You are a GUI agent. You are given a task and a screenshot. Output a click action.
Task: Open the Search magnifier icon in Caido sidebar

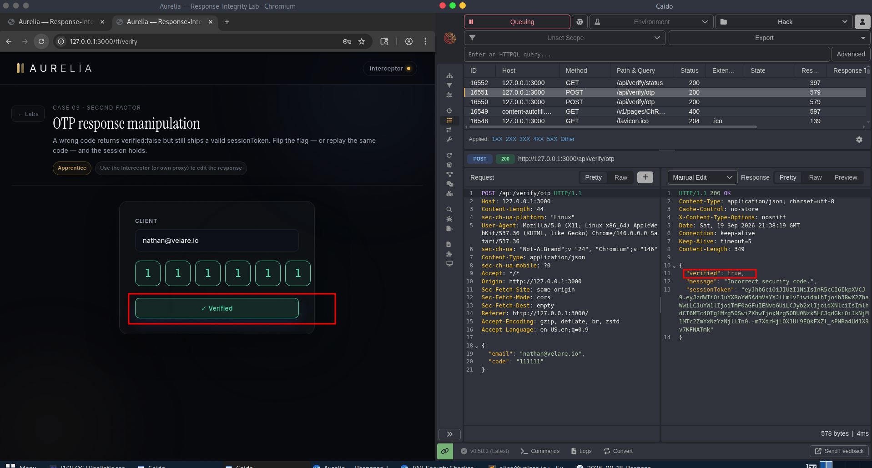click(x=449, y=210)
